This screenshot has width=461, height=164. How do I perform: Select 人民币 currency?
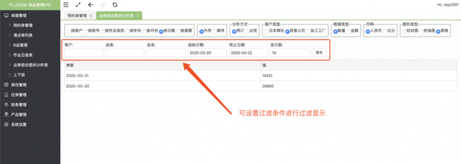pos(368,31)
